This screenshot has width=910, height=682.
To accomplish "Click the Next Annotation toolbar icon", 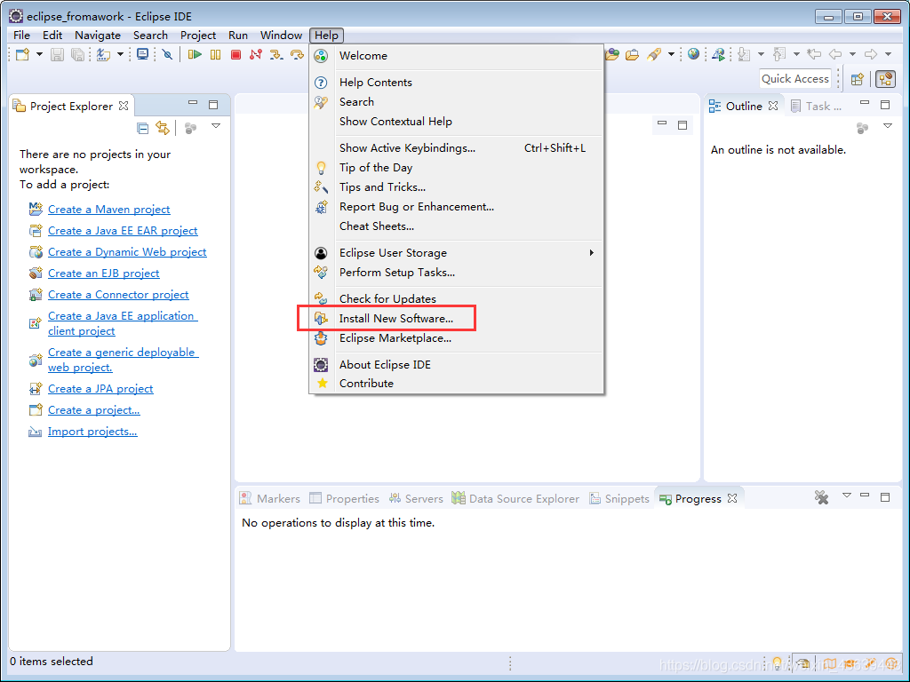I will coord(744,54).
